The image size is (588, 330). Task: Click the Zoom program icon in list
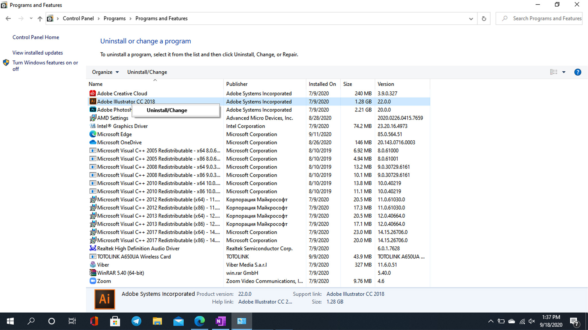[92, 281]
